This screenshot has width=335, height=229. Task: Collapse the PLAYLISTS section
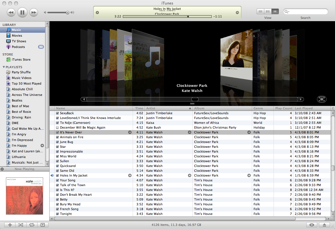click(x=4, y=67)
